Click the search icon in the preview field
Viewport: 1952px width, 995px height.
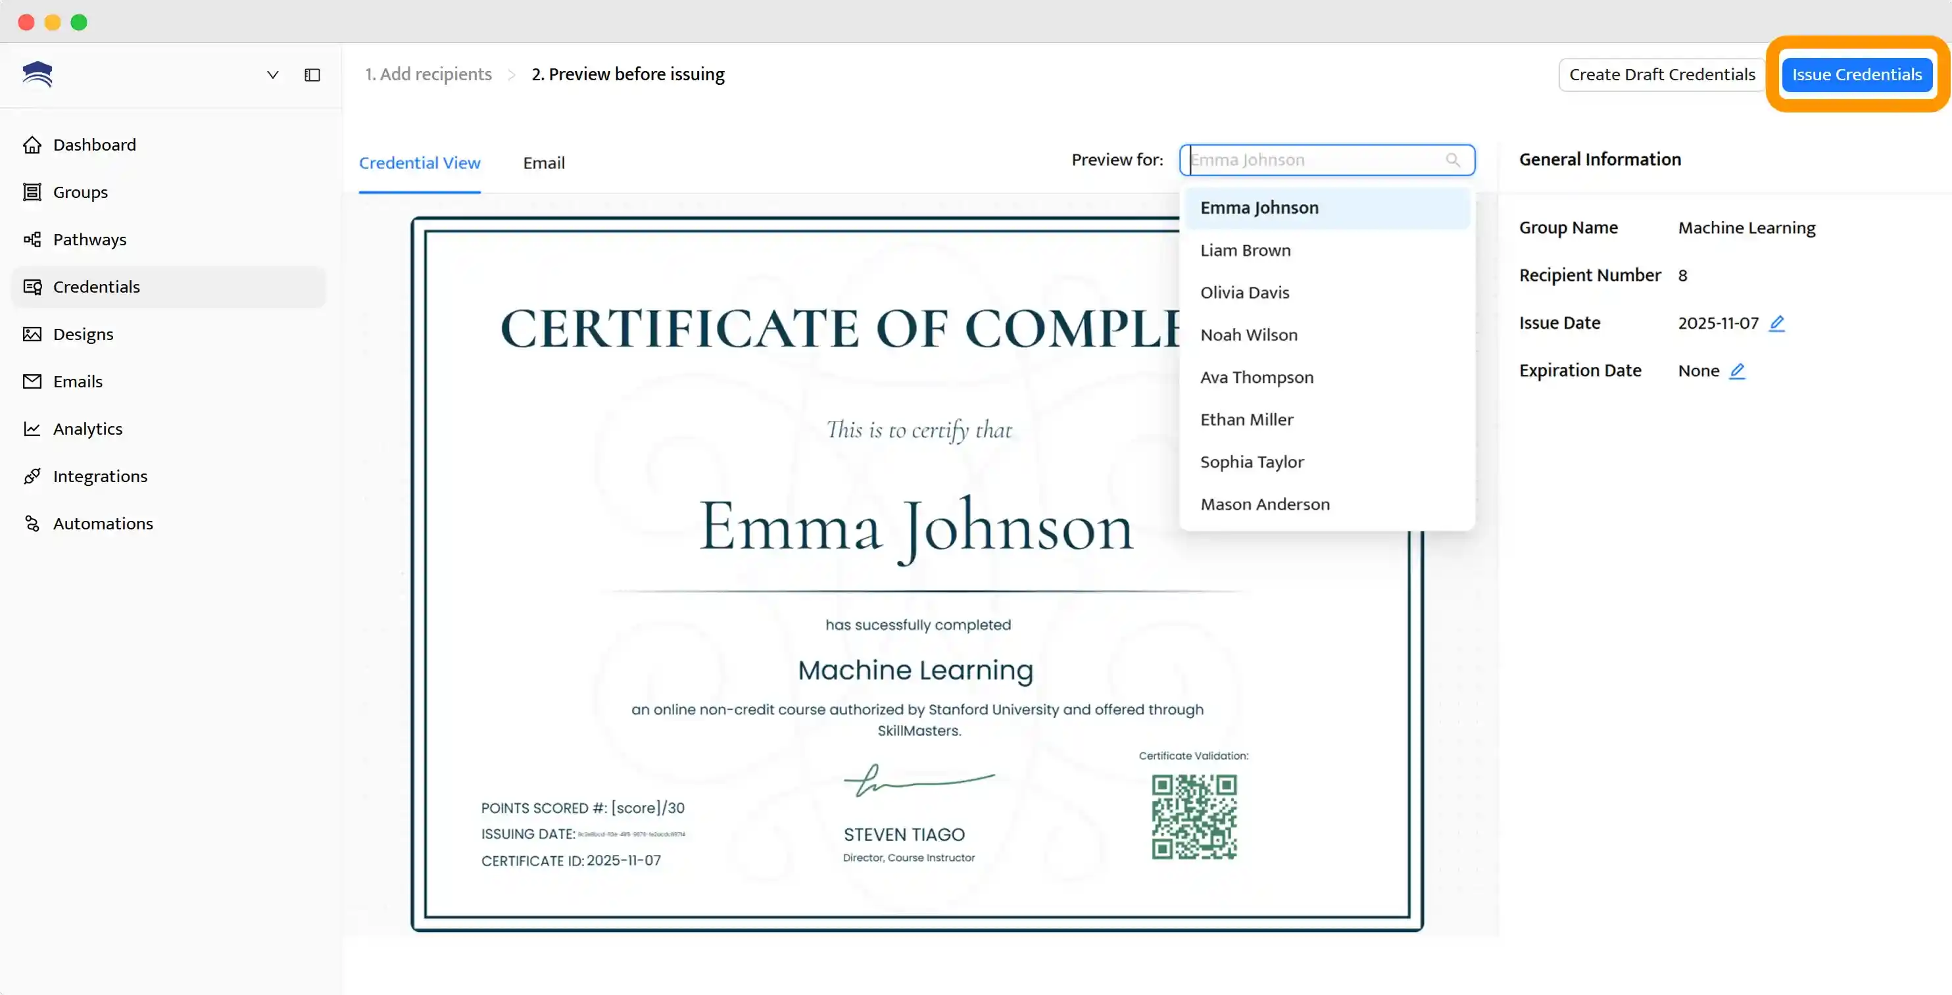point(1453,160)
